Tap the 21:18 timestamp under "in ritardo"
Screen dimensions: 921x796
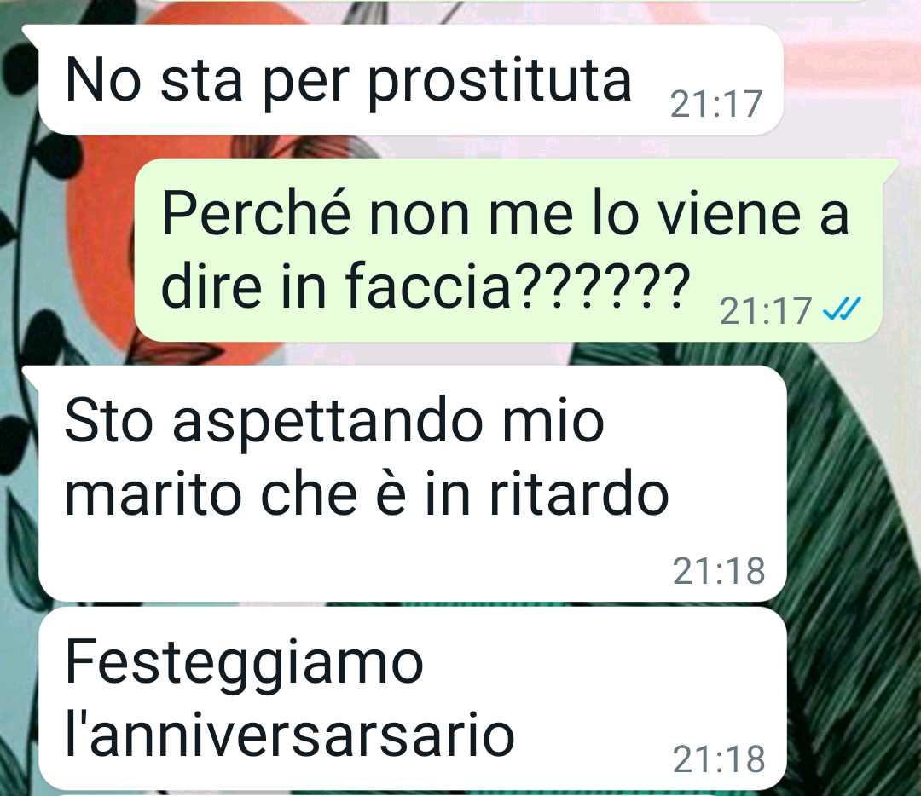coord(719,571)
